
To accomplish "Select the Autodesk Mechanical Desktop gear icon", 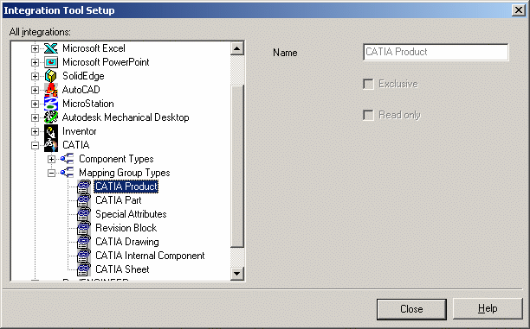I will pyautogui.click(x=51, y=117).
